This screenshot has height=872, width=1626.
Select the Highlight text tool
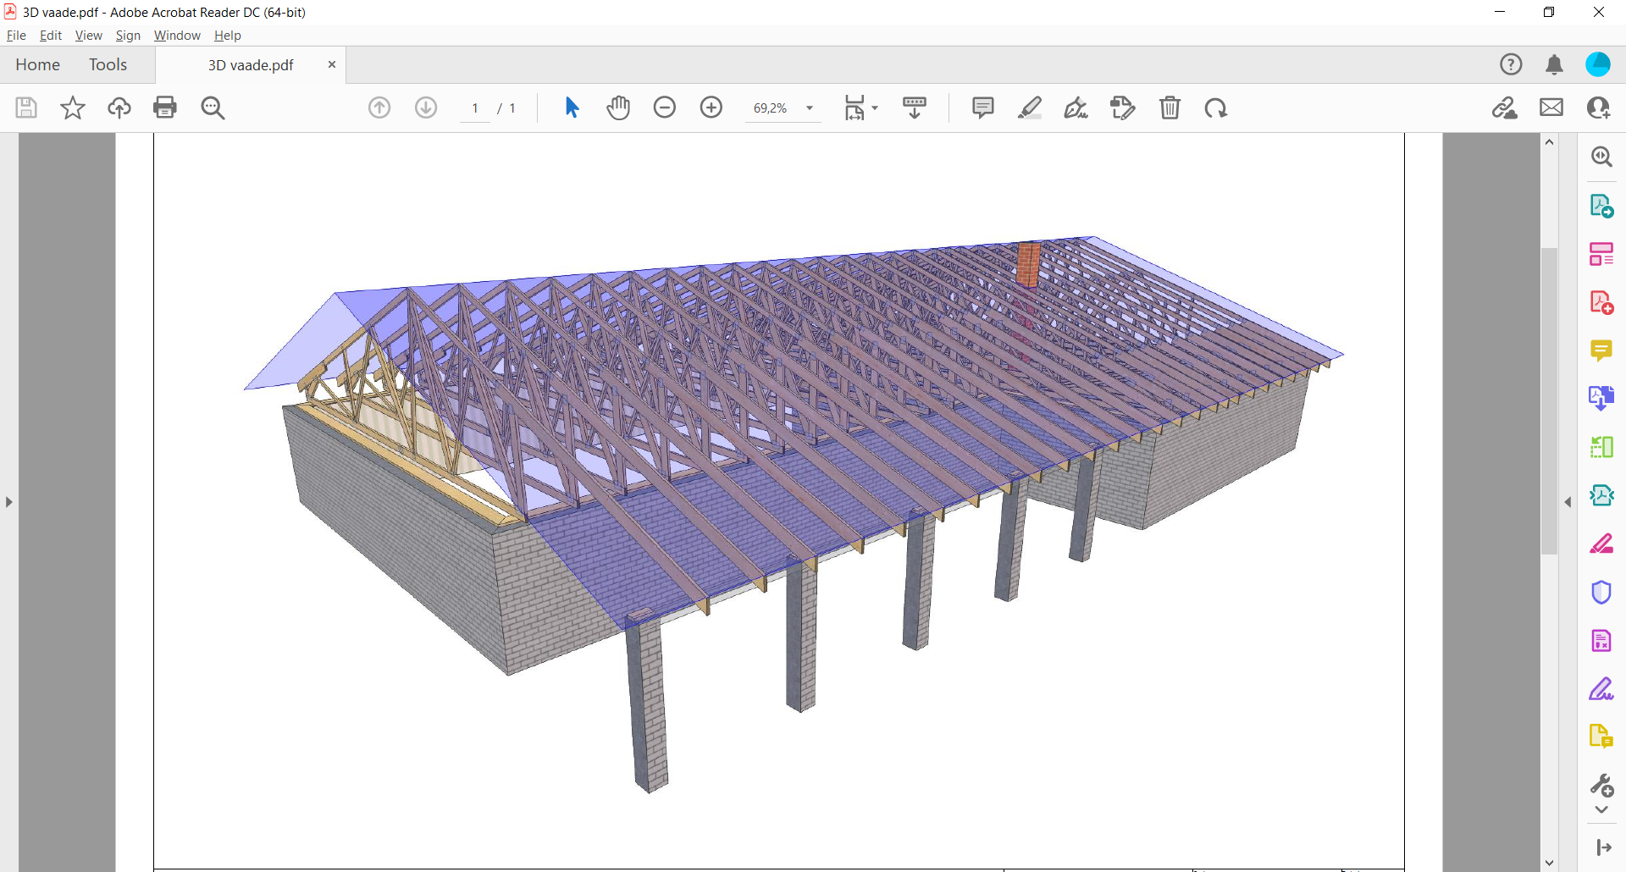pyautogui.click(x=1029, y=108)
